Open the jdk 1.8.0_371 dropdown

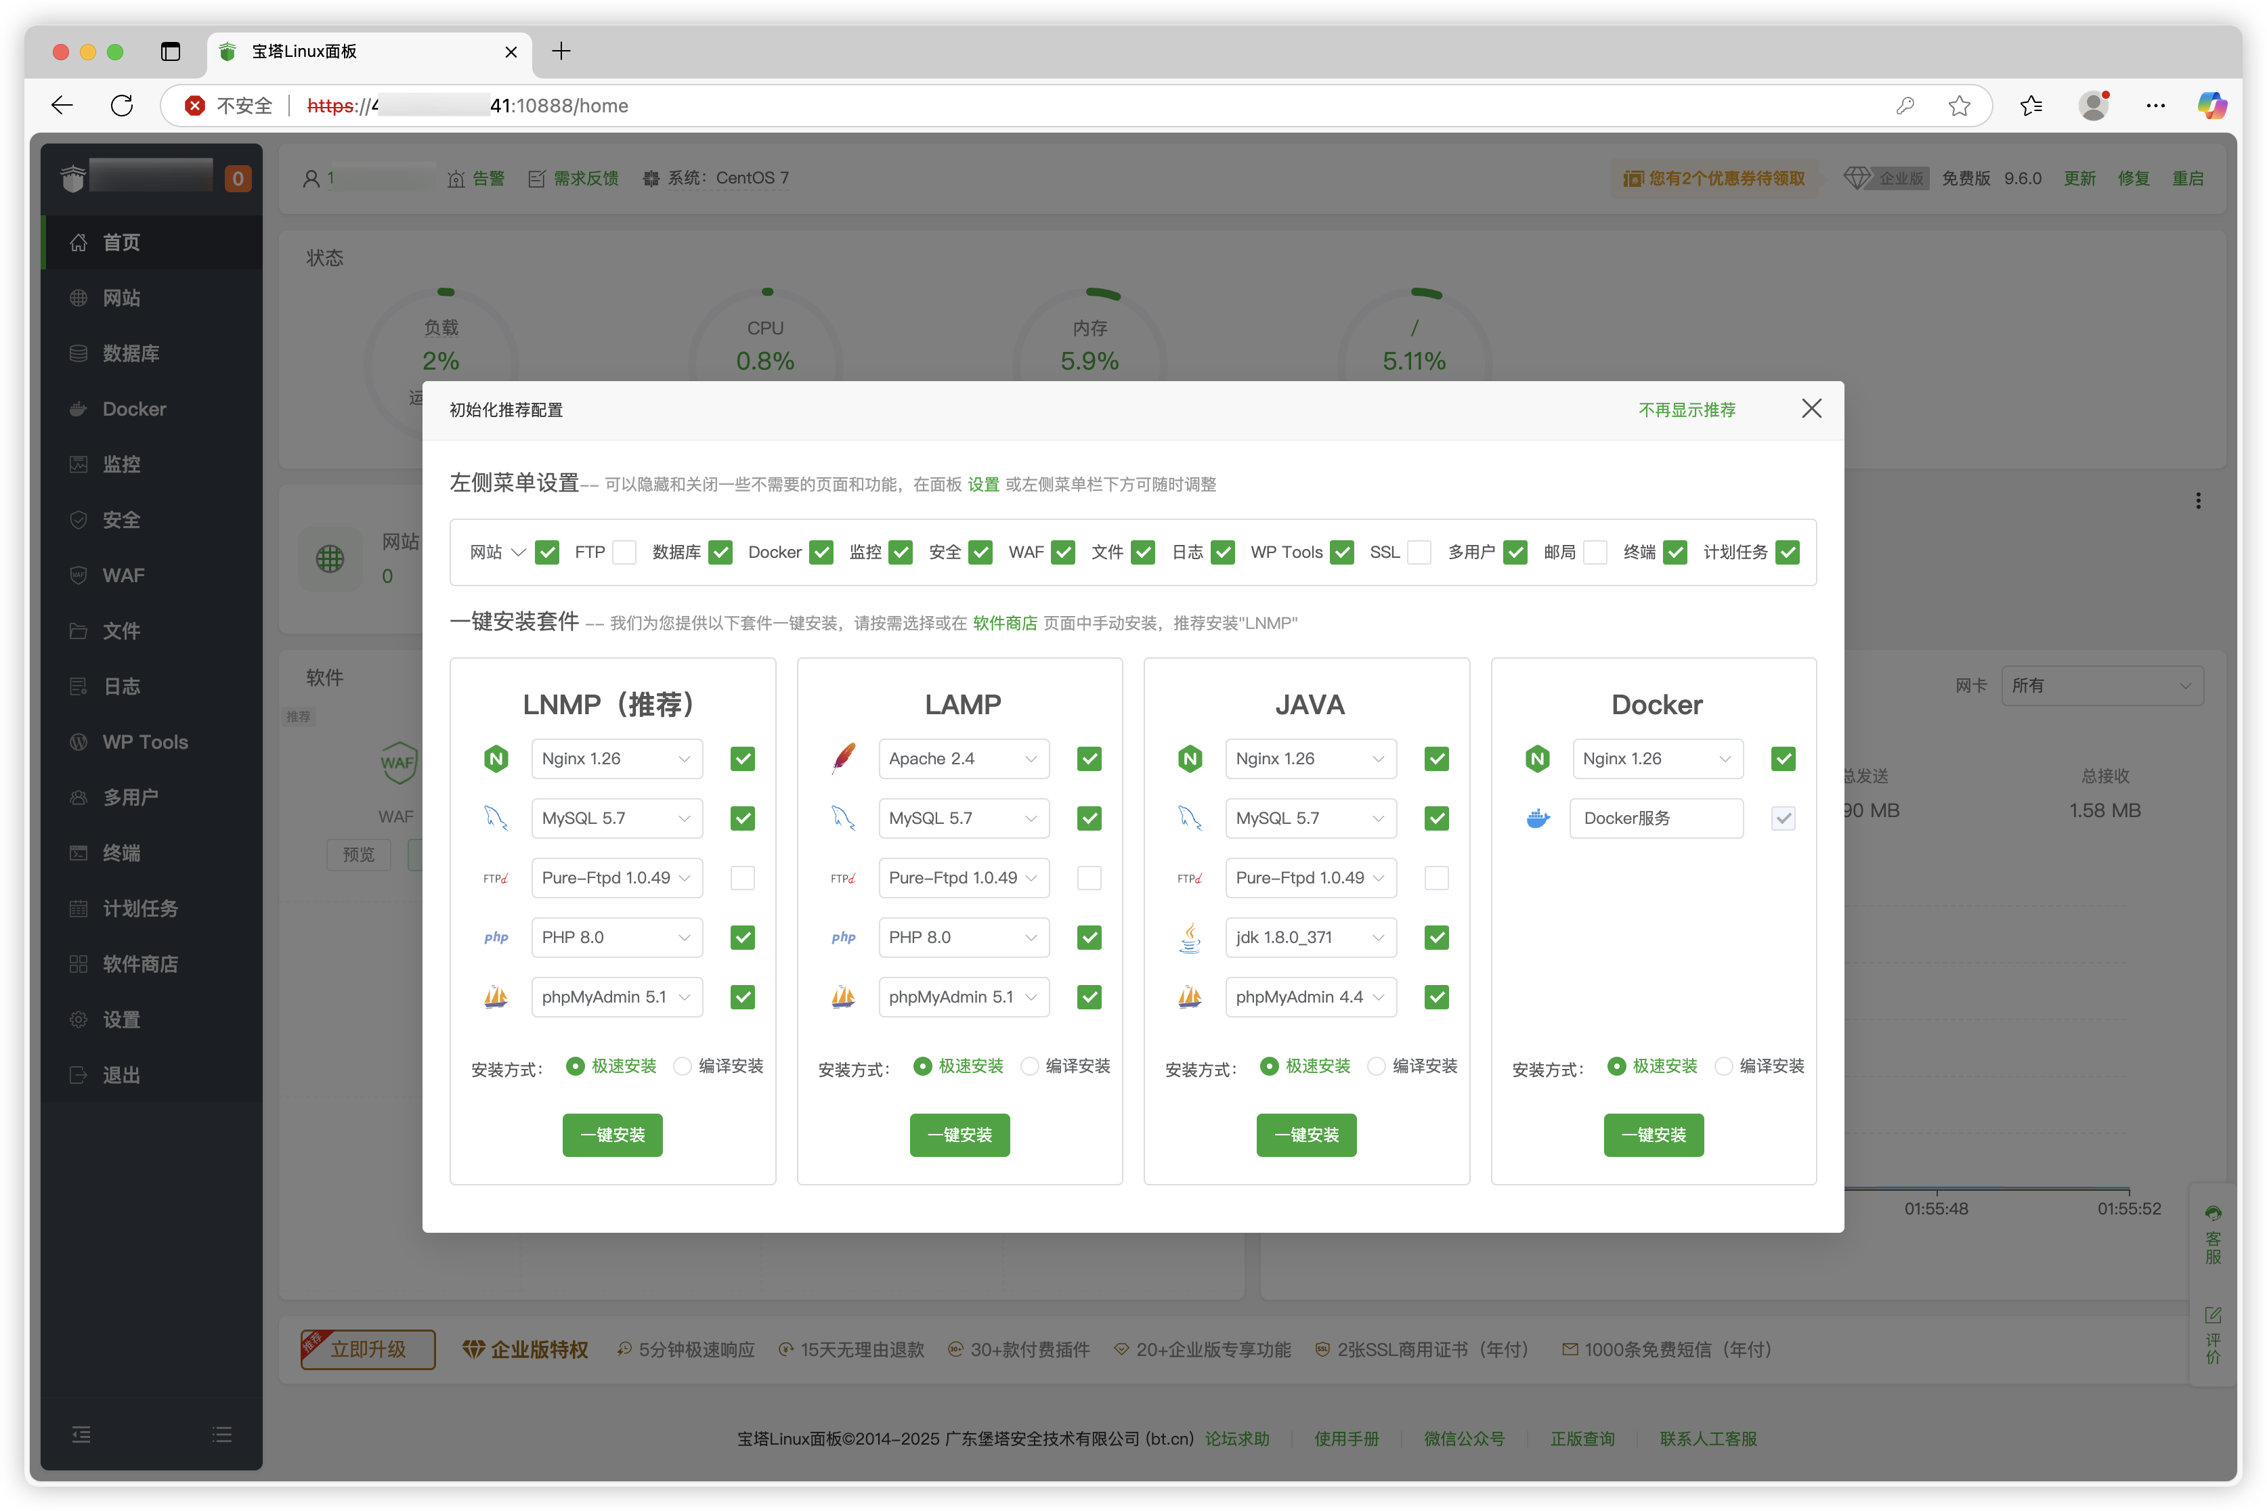tap(1310, 938)
